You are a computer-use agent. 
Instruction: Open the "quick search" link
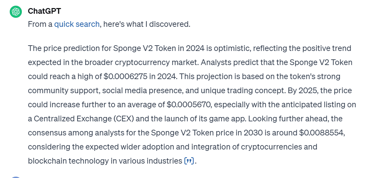point(77,24)
